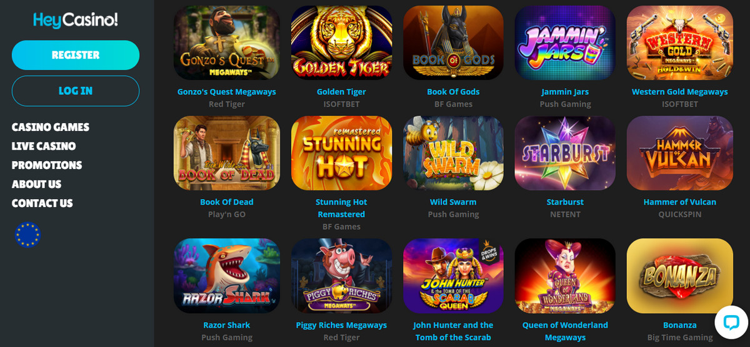Open the live chat bubble icon

731,321
